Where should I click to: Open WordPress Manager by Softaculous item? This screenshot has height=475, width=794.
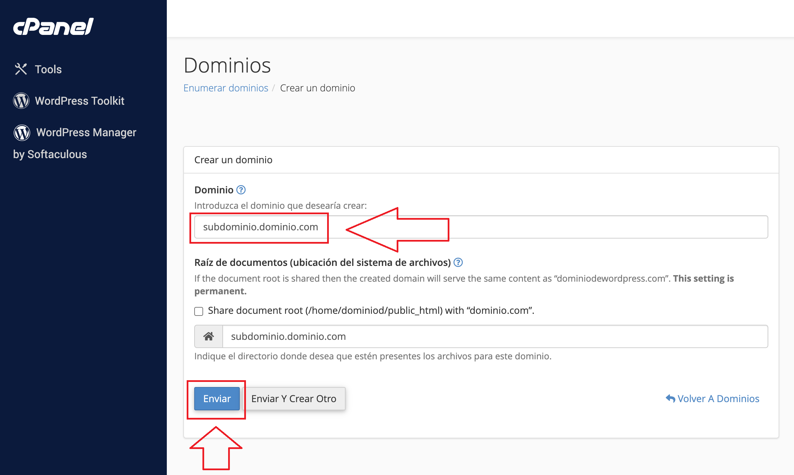pyautogui.click(x=86, y=132)
